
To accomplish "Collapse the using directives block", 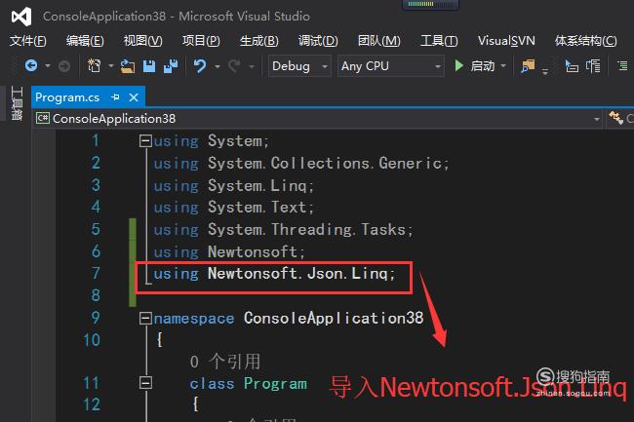I will (145, 141).
